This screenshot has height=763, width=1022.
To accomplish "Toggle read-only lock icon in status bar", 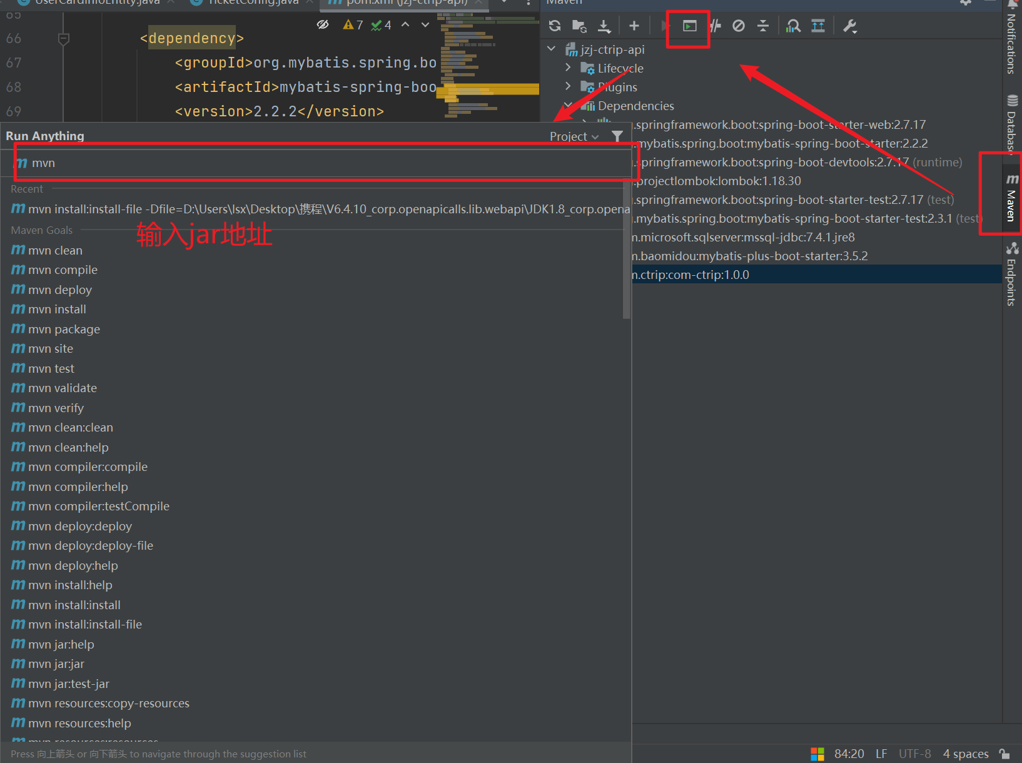I will point(1004,754).
